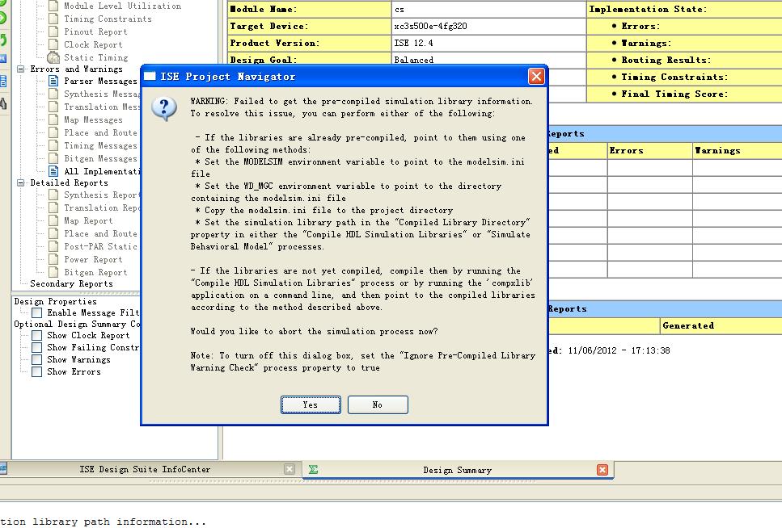This screenshot has width=782, height=528.
Task: Click the Warnings link under Implementation State
Action: 646,43
